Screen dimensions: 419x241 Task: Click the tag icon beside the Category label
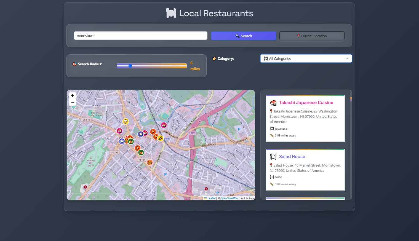pyautogui.click(x=214, y=58)
